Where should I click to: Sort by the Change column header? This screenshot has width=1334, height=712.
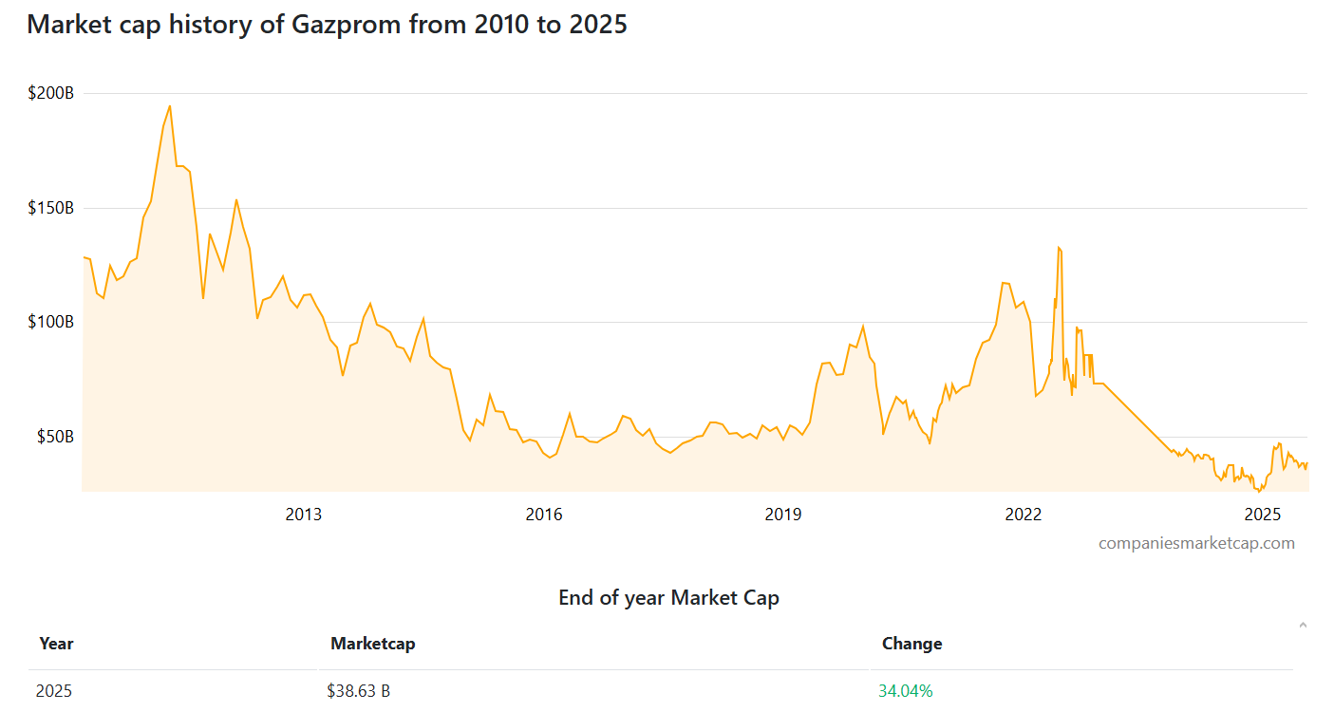click(x=911, y=644)
